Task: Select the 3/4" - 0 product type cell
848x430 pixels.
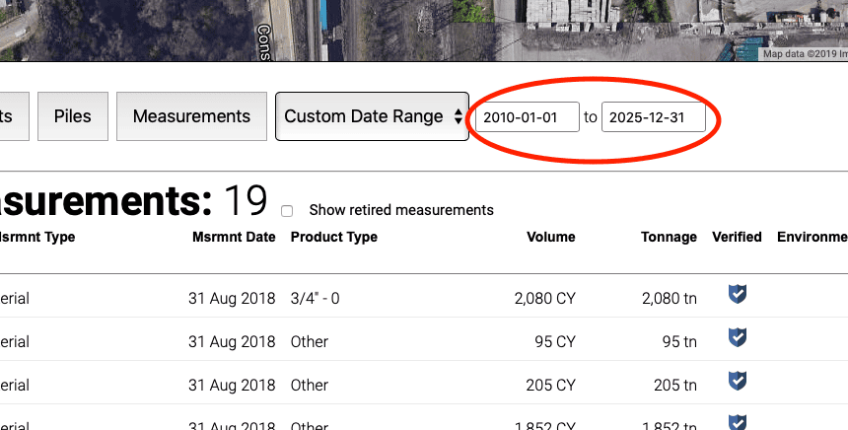Action: [315, 298]
